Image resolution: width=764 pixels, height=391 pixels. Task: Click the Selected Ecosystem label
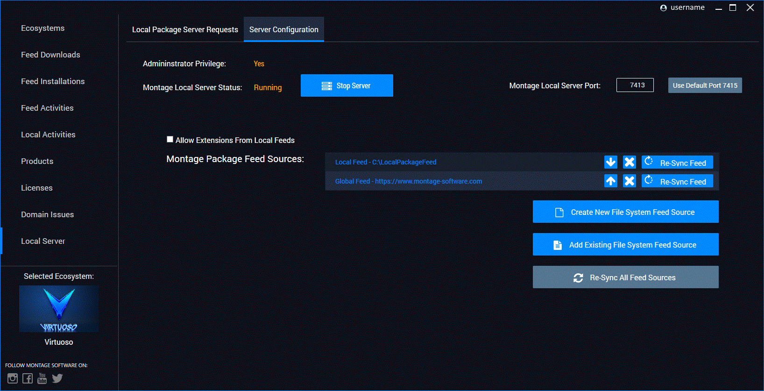[x=59, y=276]
